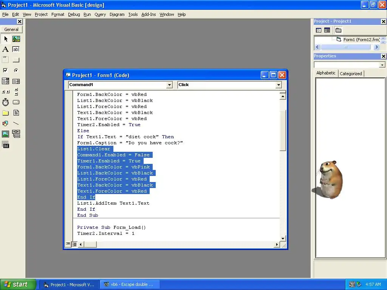387x290 pixels.
Task: Open the View menu
Action: tap(27, 14)
